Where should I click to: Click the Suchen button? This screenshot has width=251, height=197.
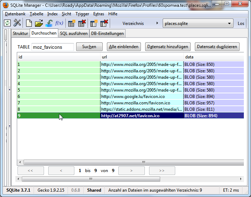(89, 47)
